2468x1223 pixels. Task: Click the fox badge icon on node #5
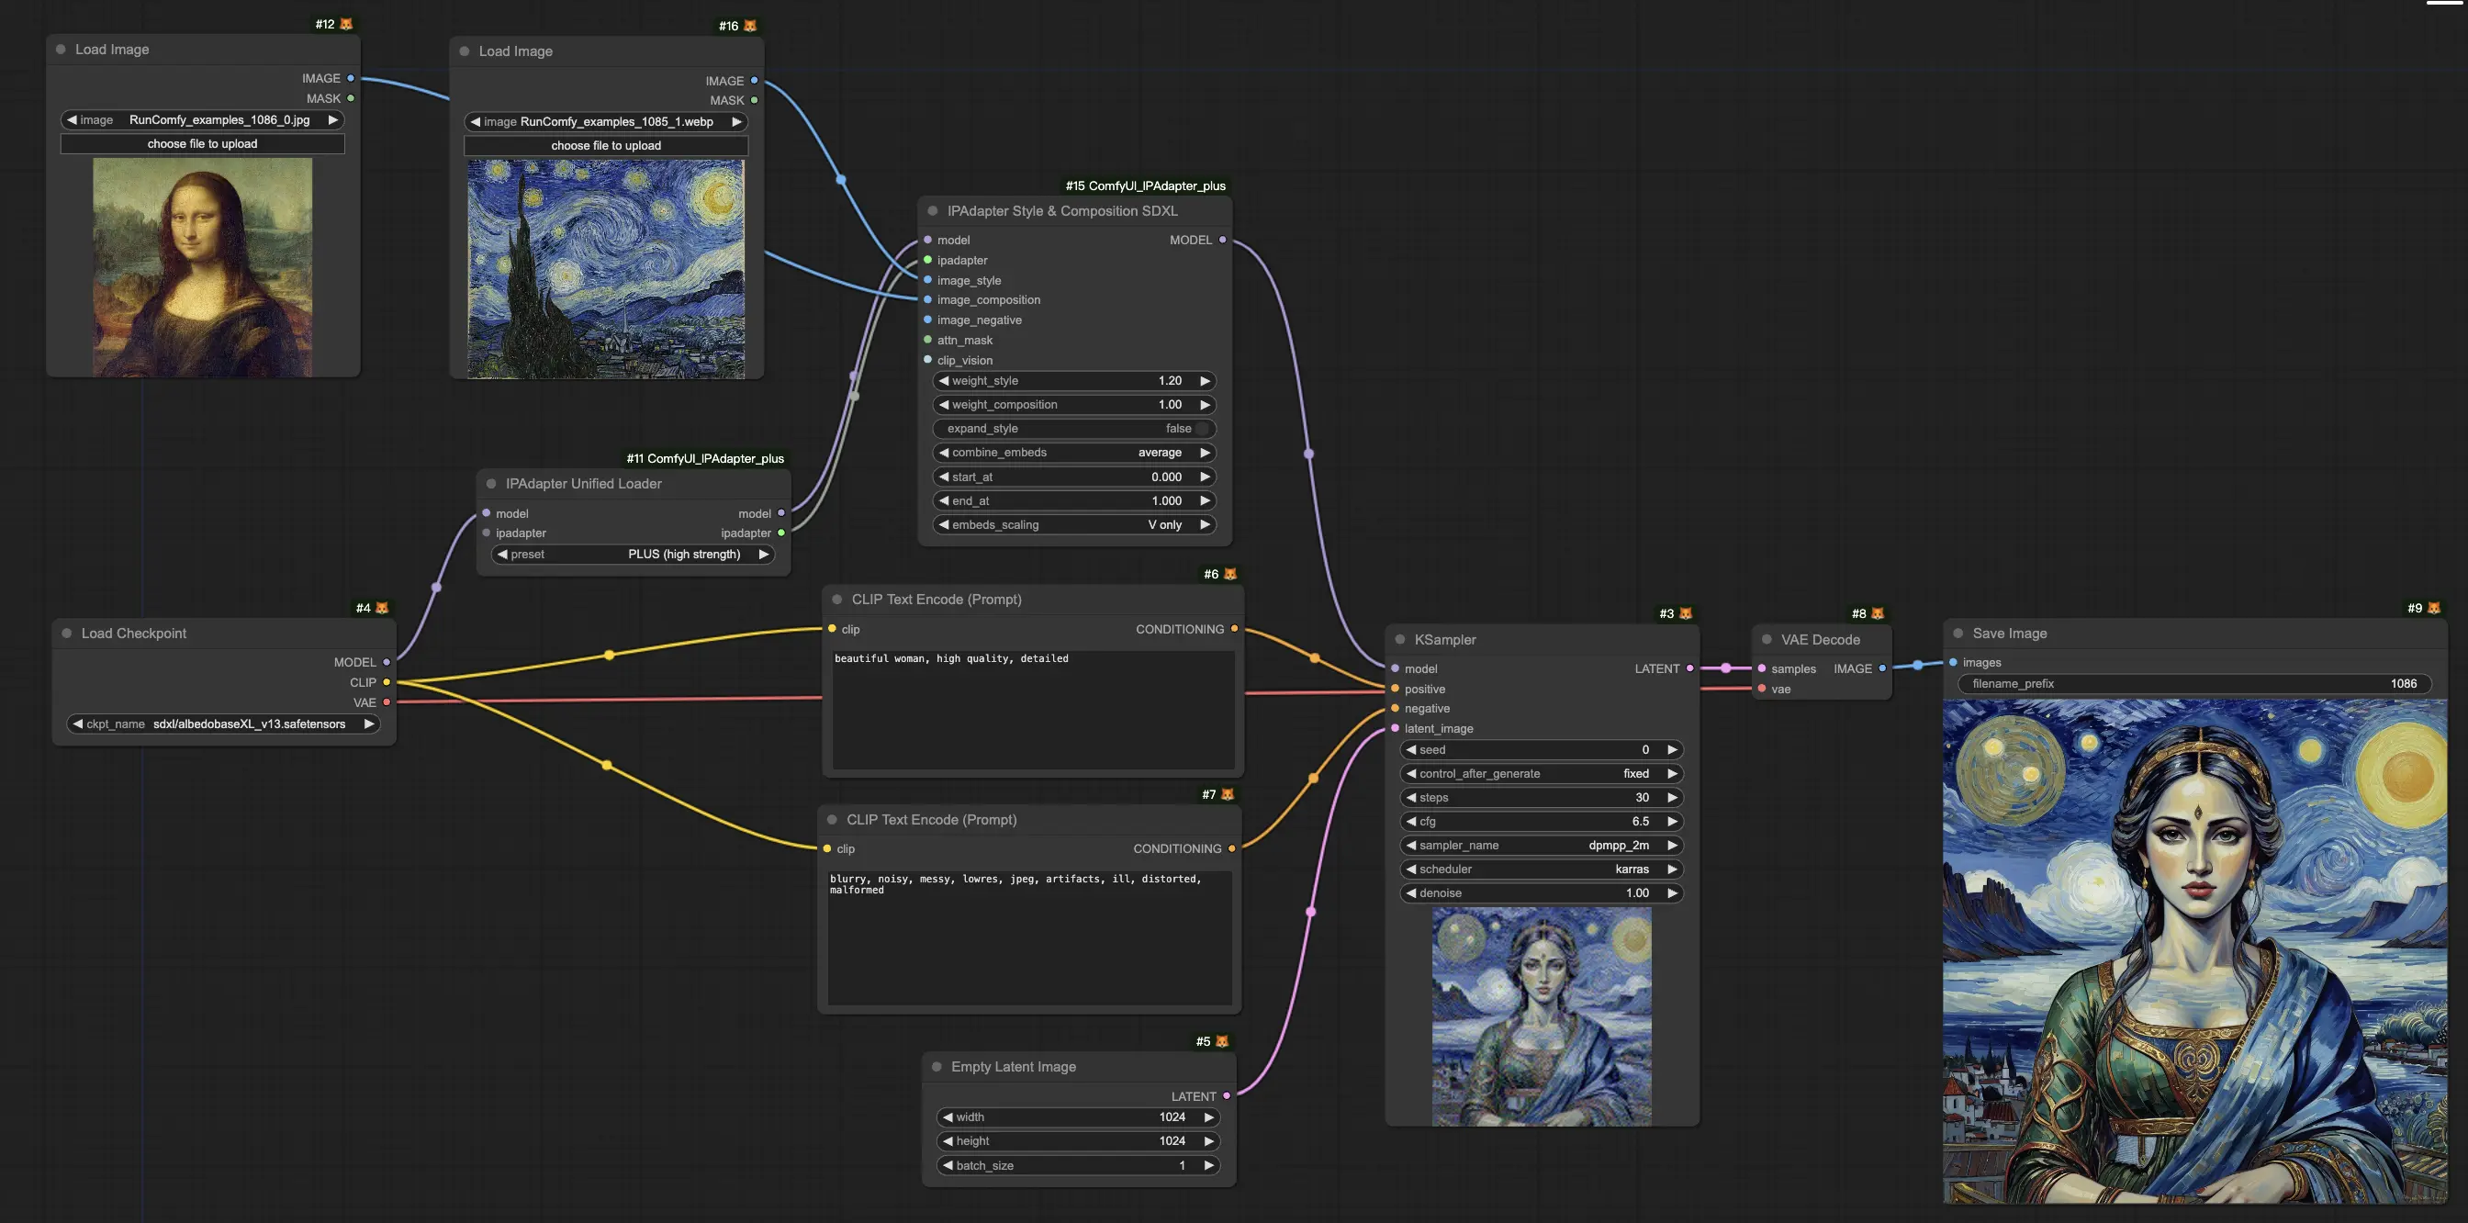[x=1222, y=1041]
